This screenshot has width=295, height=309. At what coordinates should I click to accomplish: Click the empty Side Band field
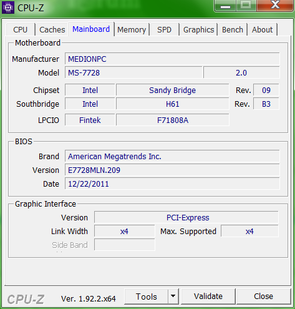click(124, 245)
